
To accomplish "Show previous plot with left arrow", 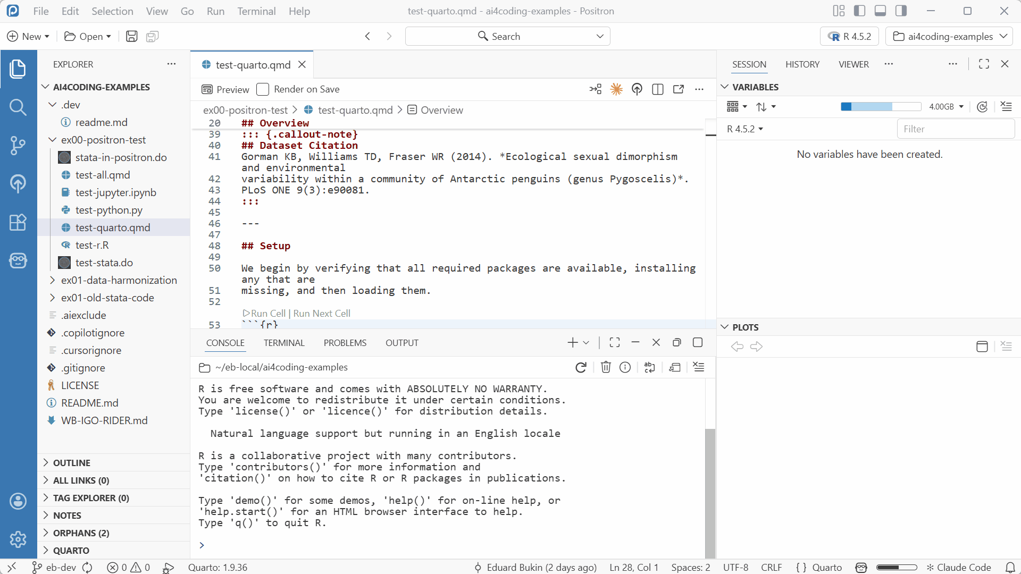I will 737,347.
